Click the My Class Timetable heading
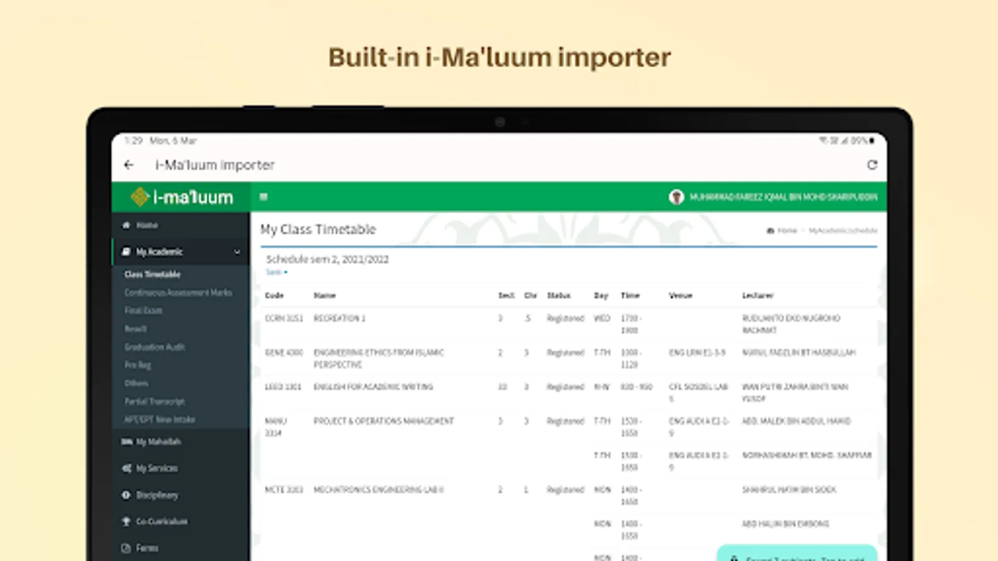This screenshot has width=998, height=561. tap(318, 229)
